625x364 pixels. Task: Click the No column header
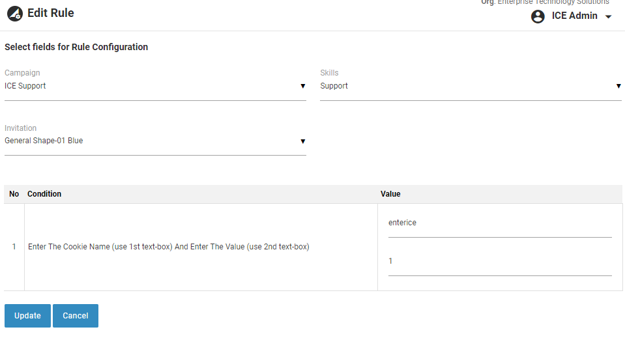click(x=14, y=194)
